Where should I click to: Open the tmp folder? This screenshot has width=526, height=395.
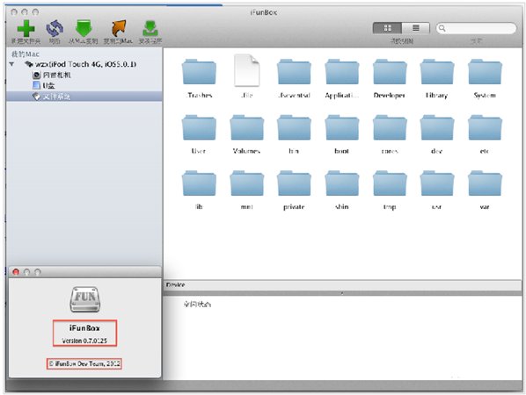click(390, 183)
